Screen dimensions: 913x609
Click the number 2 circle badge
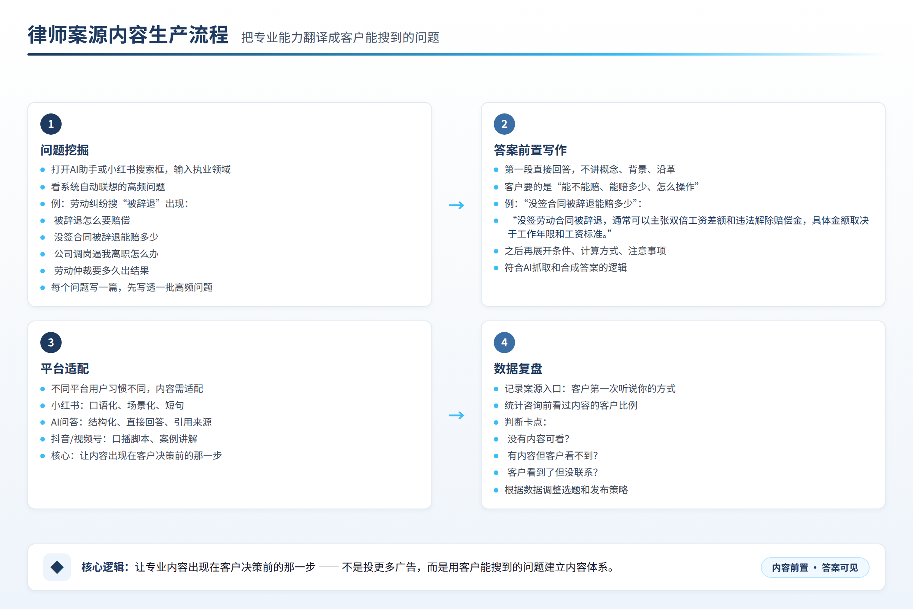504,124
